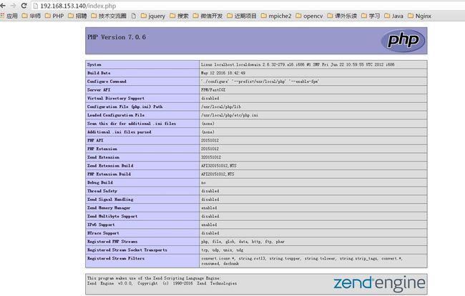This screenshot has height=296, width=465.
Task: Open the 学习 bookmark folder
Action: click(x=371, y=16)
